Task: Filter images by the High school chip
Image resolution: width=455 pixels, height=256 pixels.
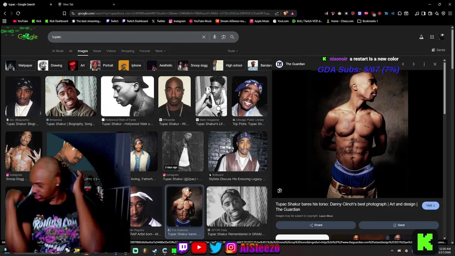Action: [229, 65]
